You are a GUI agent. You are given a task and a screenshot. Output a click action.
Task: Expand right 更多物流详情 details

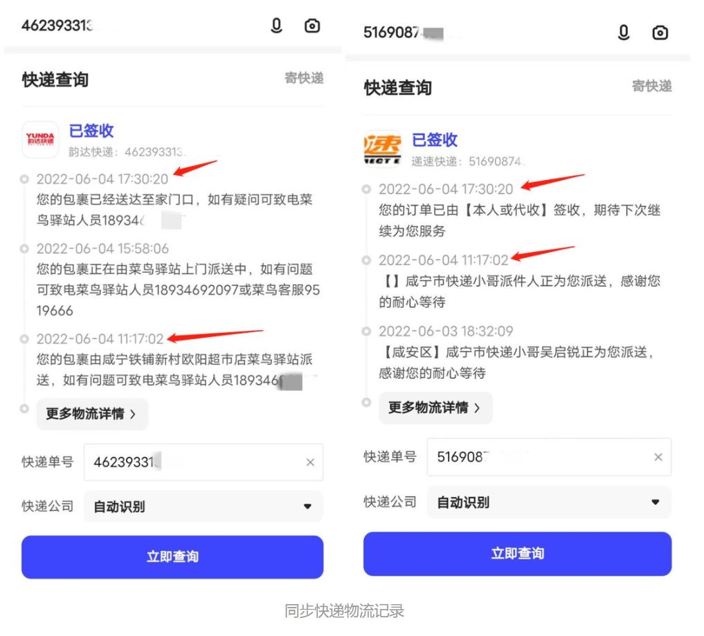435,408
